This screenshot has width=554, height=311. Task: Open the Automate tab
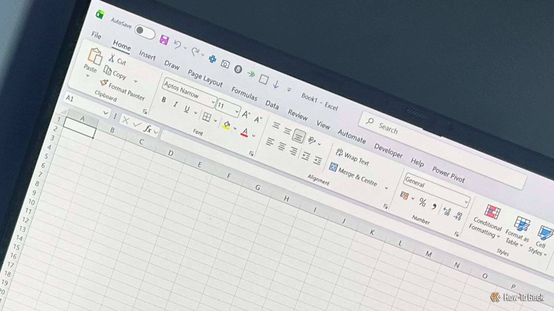pyautogui.click(x=351, y=136)
